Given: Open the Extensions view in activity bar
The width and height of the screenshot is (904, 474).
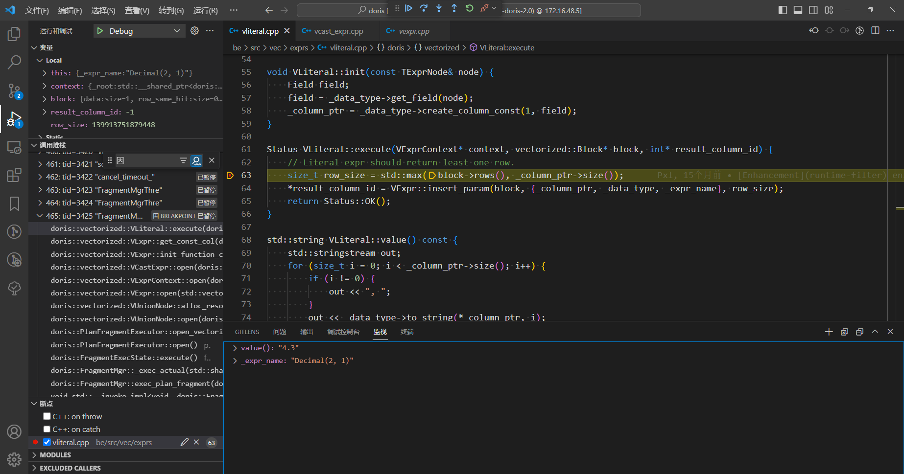Looking at the screenshot, I should [14, 175].
